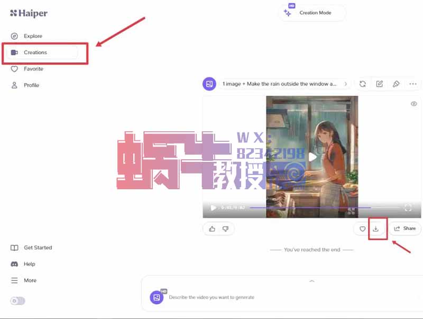Screen dimensions: 423x319
Task: Click the Haiper logo
Action: [x=29, y=13]
